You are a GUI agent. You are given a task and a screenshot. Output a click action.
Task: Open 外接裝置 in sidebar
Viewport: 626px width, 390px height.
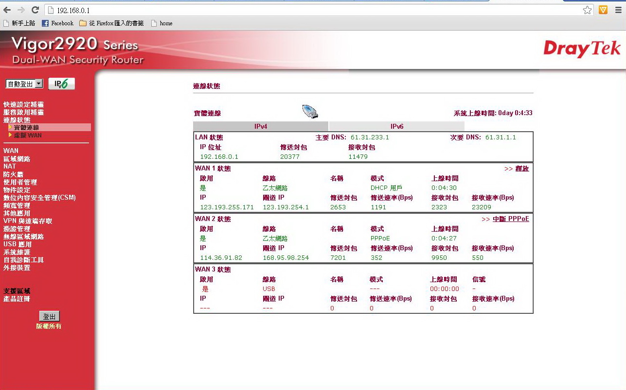[17, 268]
